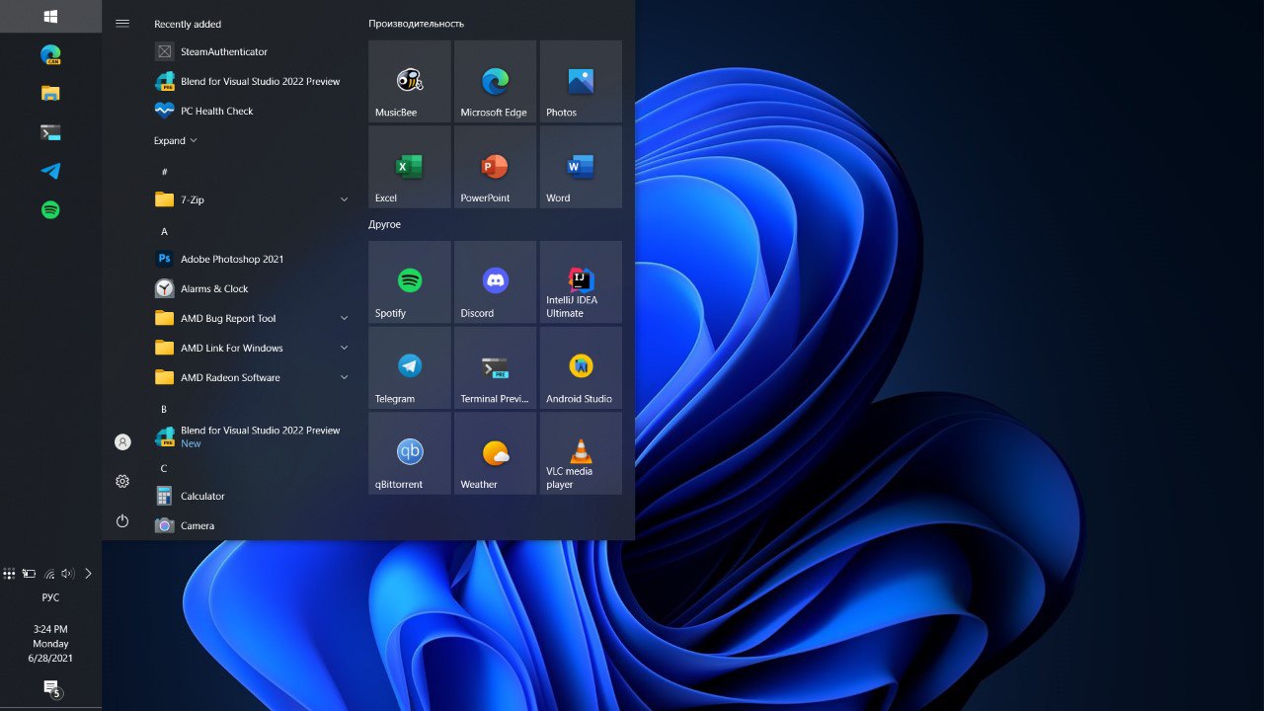
Task: Click the battery icon in system tray
Action: click(x=29, y=574)
